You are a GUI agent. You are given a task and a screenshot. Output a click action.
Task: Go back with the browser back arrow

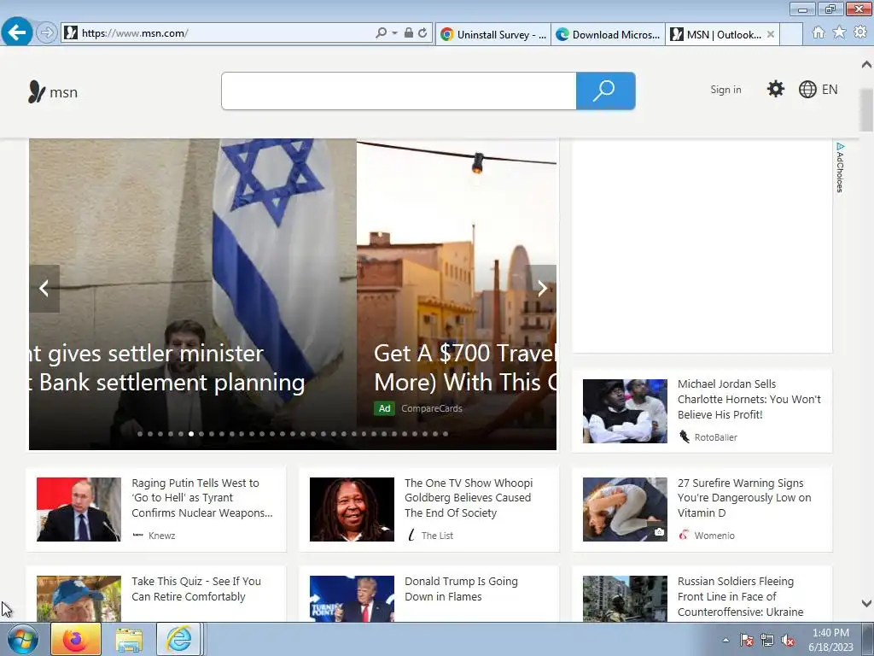[x=17, y=32]
